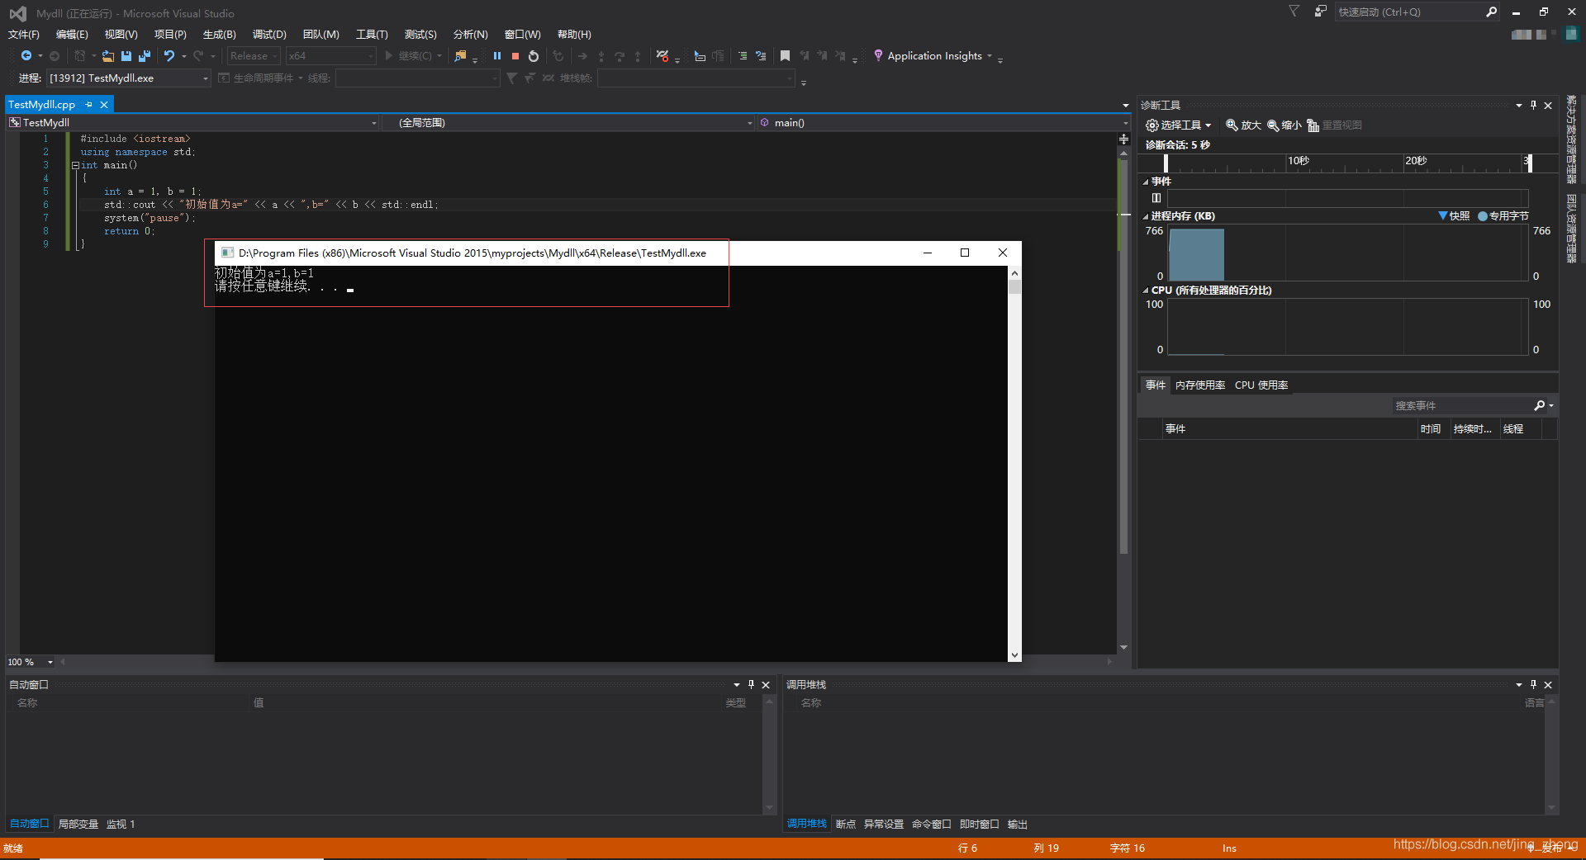Click the search icon in the events search box
This screenshot has height=860, width=1586.
click(1539, 405)
